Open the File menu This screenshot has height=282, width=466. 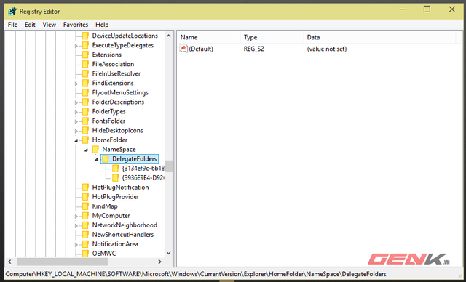(12, 25)
